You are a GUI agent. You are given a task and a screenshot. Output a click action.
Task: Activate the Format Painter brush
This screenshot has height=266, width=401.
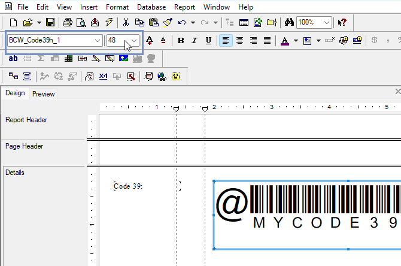point(168,23)
